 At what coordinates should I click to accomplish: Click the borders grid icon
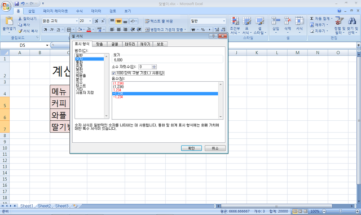coord(69,29)
